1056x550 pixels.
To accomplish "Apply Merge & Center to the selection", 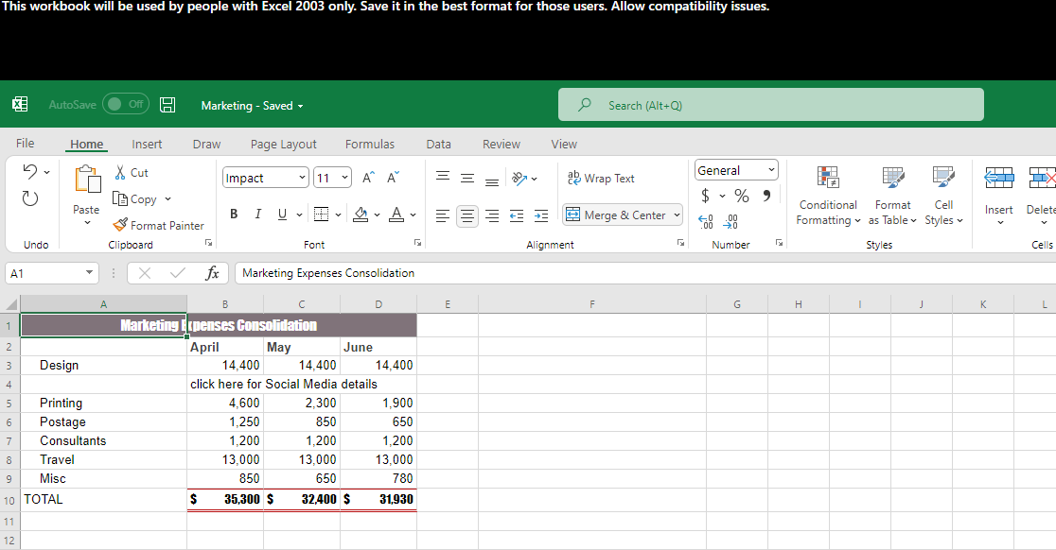I will (x=616, y=215).
